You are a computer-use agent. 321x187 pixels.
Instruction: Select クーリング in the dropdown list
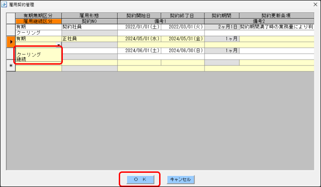[x=29, y=55]
